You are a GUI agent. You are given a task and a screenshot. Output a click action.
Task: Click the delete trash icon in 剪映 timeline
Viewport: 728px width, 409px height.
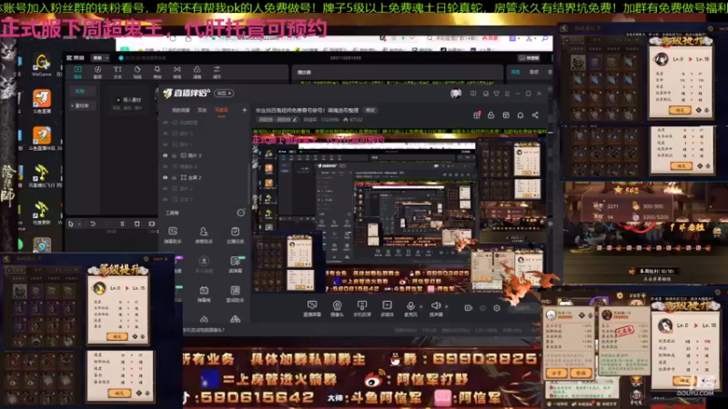point(137,224)
